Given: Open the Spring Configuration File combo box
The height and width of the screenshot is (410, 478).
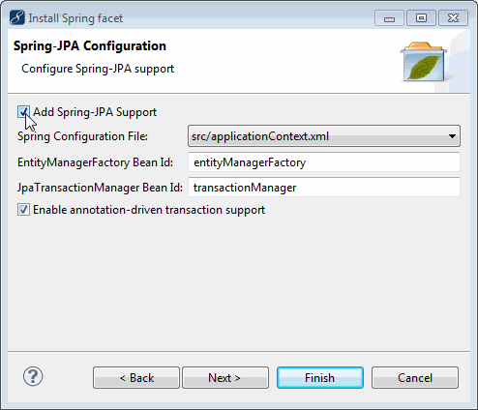Looking at the screenshot, I should click(324, 136).
